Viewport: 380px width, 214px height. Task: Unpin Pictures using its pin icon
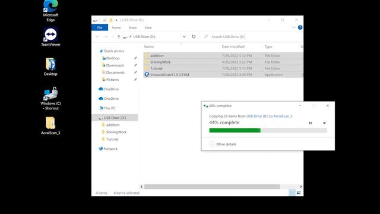135,80
